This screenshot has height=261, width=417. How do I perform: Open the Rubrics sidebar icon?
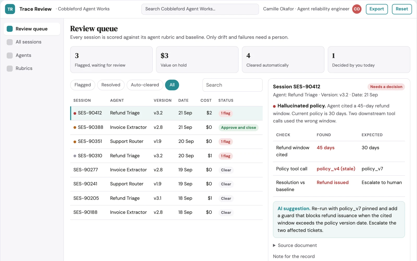pyautogui.click(x=10, y=68)
